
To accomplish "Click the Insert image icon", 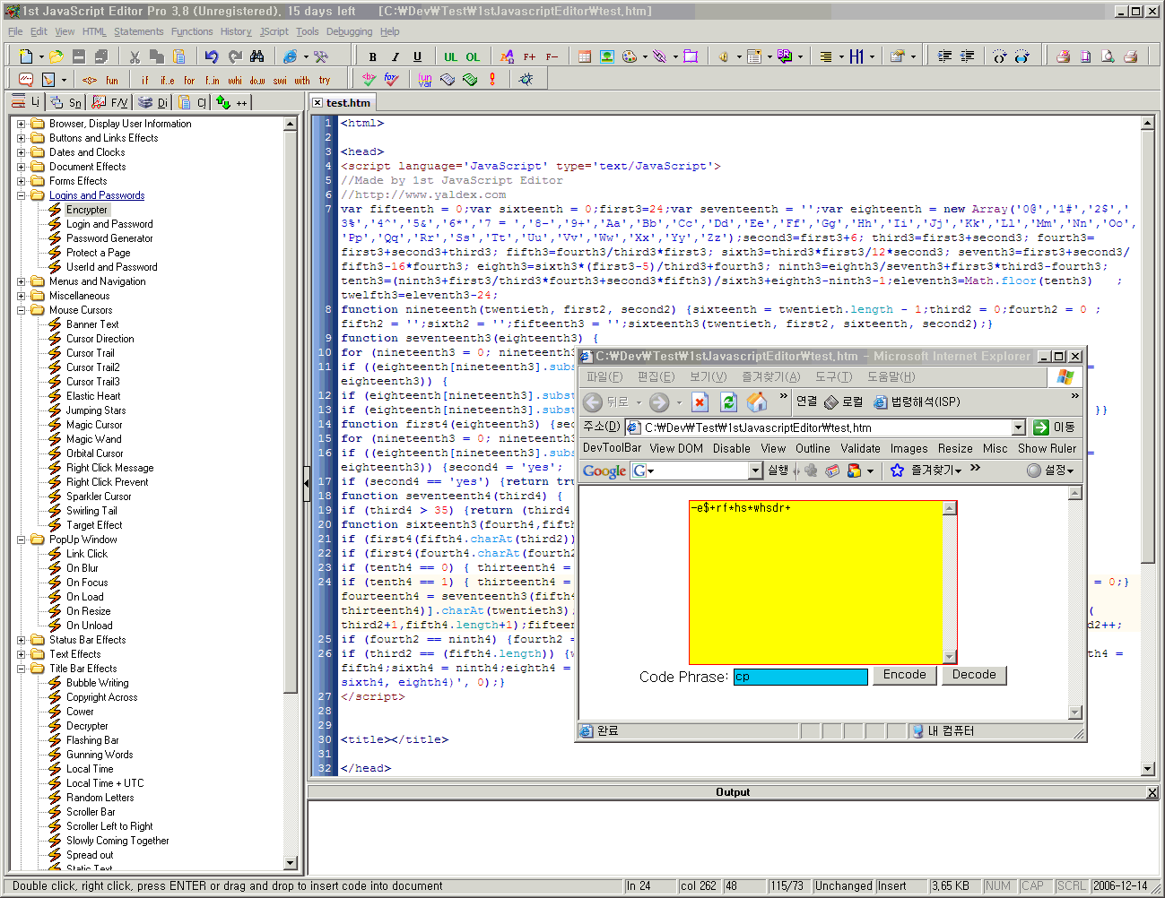I will [607, 56].
